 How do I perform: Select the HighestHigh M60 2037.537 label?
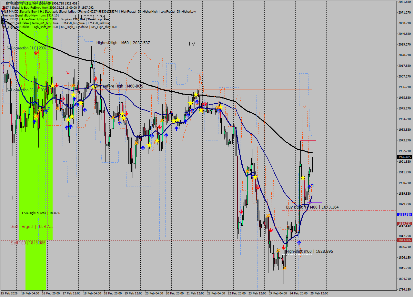(x=123, y=43)
